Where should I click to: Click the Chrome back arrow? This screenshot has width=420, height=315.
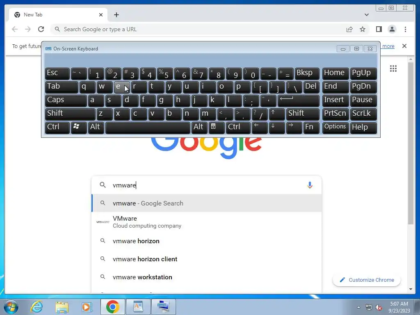click(15, 29)
